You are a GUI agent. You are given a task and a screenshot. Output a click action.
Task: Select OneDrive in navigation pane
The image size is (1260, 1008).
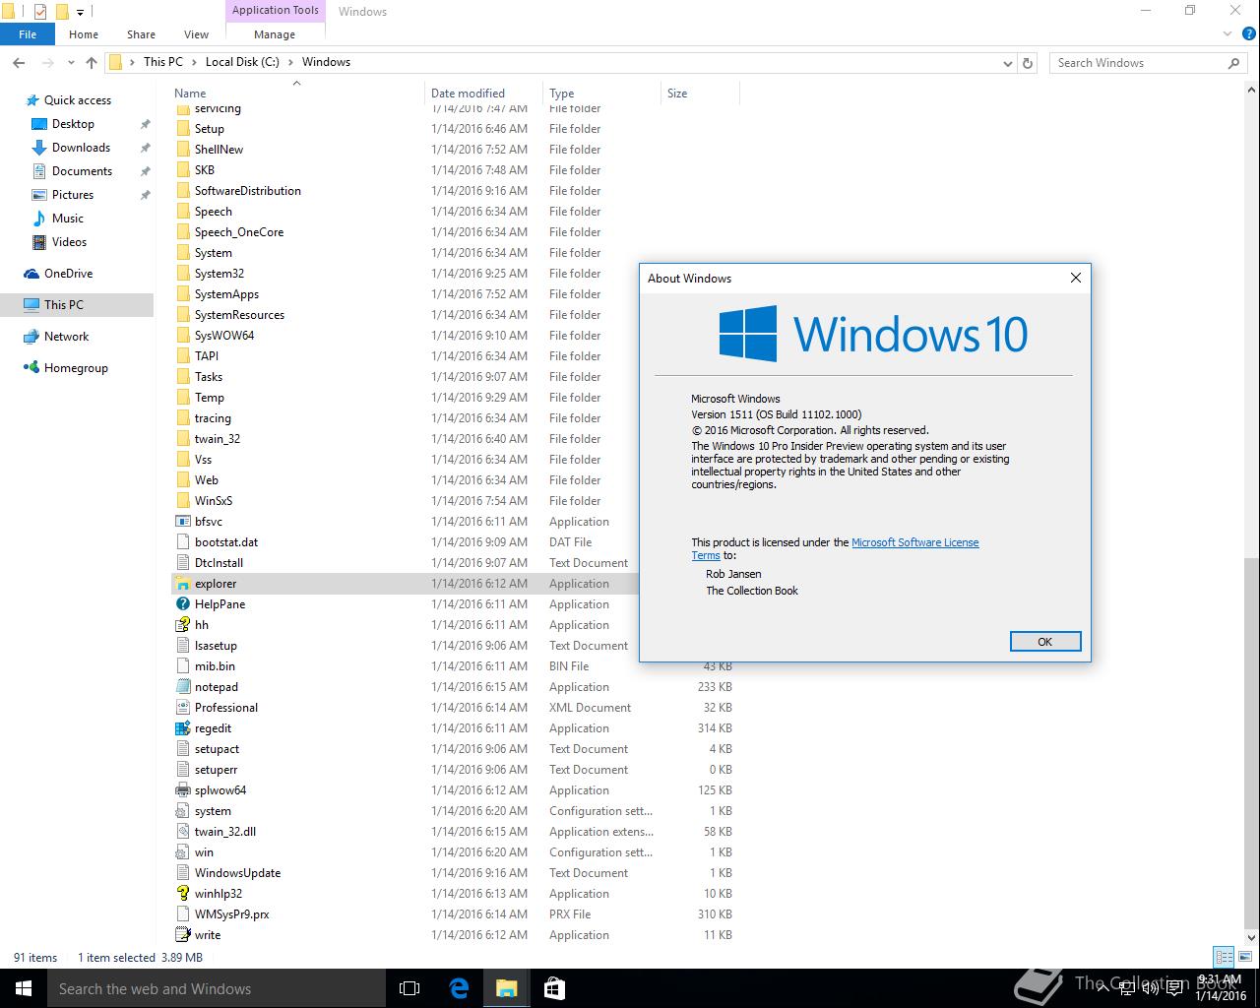tap(68, 274)
